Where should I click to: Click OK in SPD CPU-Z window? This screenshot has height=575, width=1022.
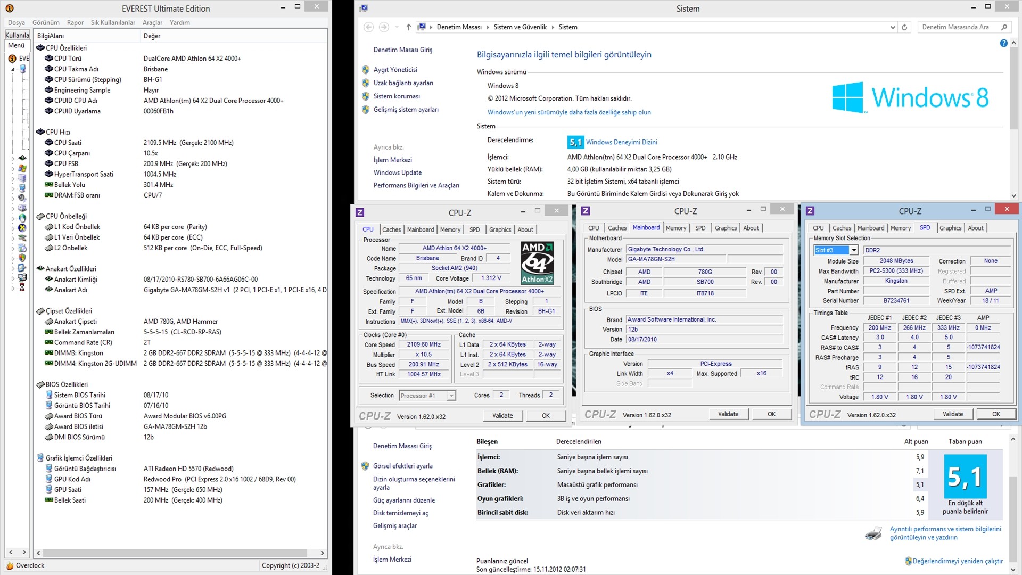tap(996, 414)
